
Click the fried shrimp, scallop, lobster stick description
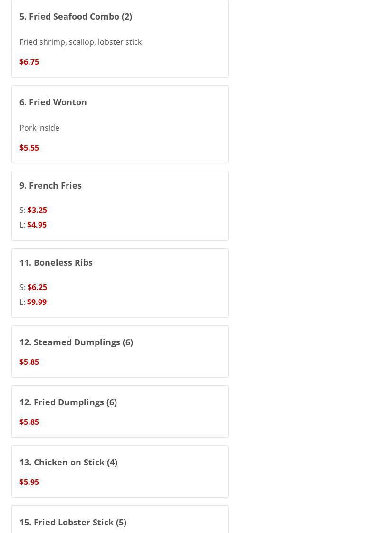click(x=80, y=42)
